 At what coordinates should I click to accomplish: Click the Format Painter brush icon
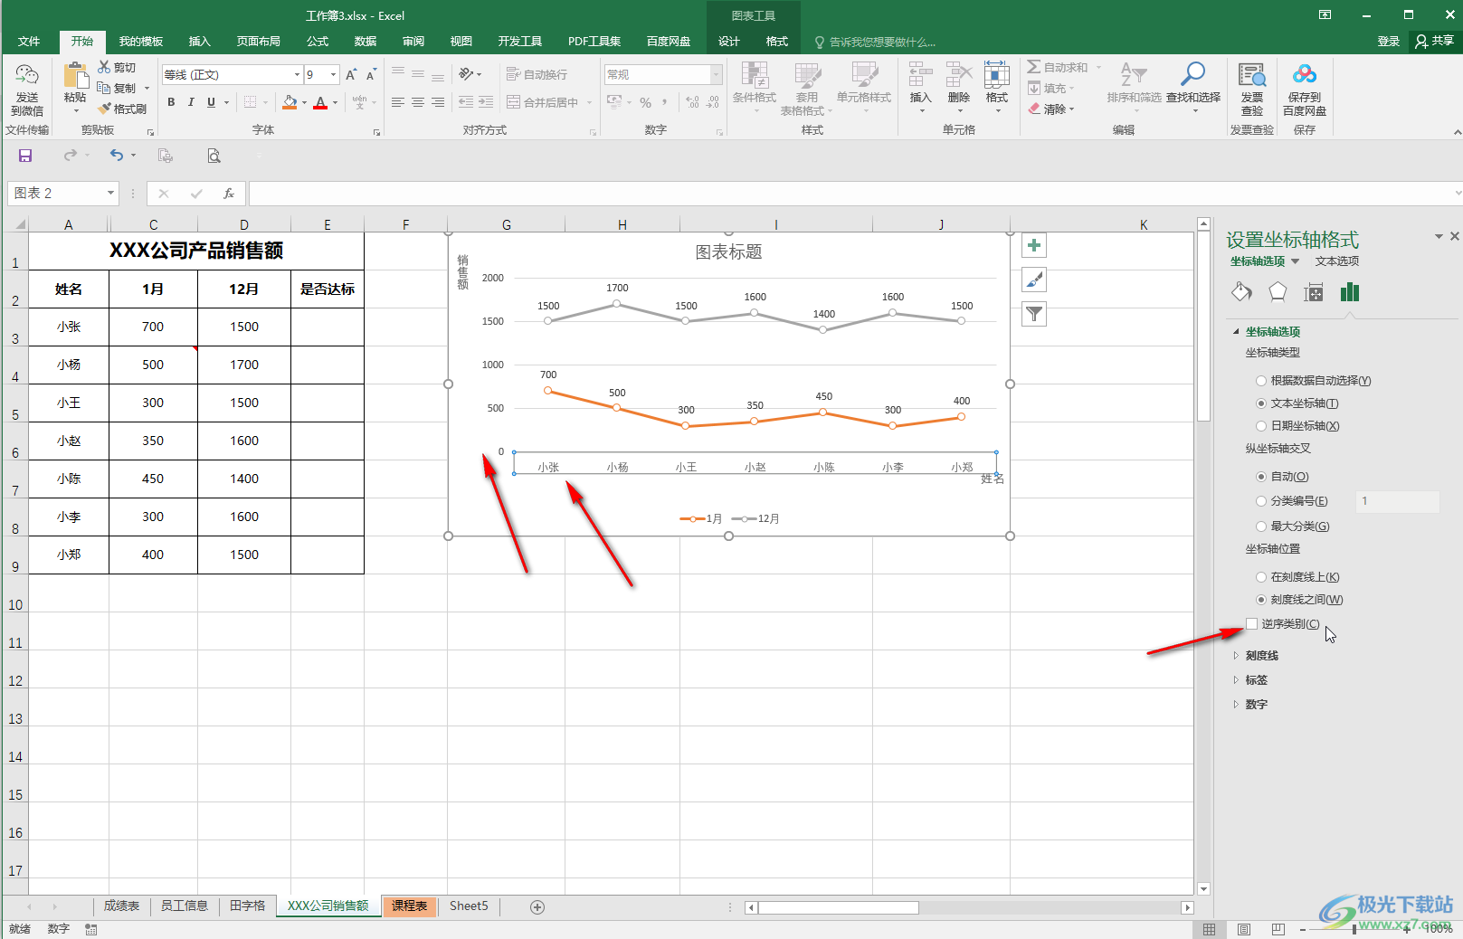[x=104, y=109]
